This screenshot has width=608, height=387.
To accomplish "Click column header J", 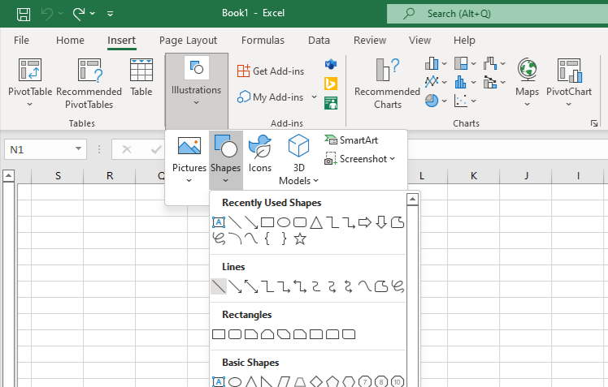I will (526, 176).
